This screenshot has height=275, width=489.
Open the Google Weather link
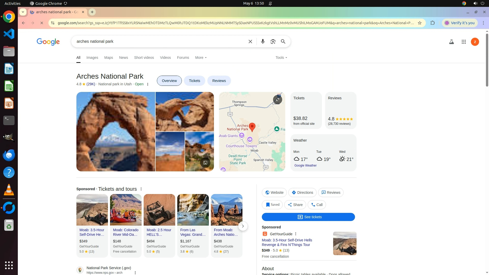[x=305, y=166]
